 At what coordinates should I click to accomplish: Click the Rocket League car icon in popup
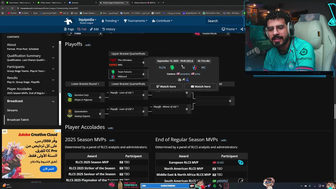click(184, 80)
